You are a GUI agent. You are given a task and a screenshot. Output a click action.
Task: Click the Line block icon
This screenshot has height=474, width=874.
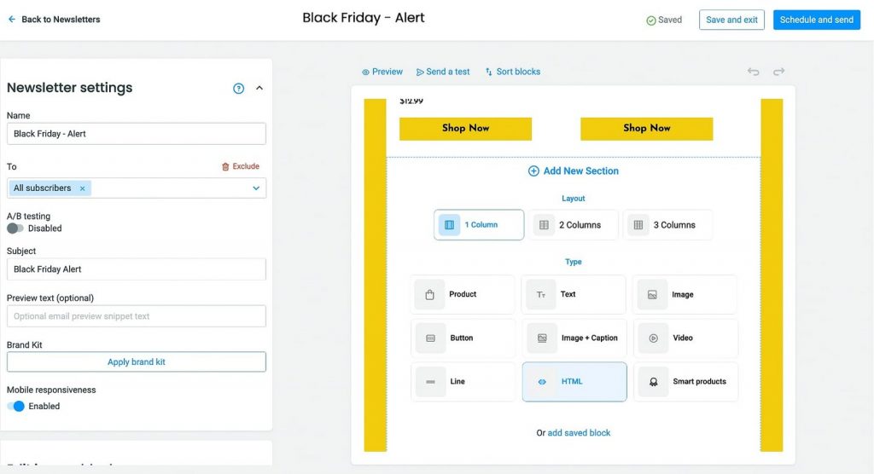(x=430, y=382)
